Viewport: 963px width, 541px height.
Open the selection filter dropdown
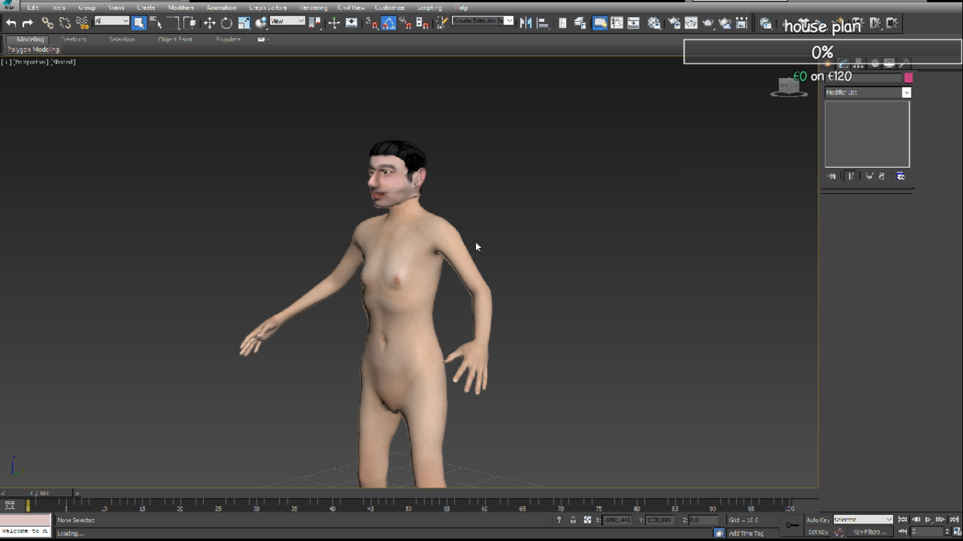tap(111, 21)
